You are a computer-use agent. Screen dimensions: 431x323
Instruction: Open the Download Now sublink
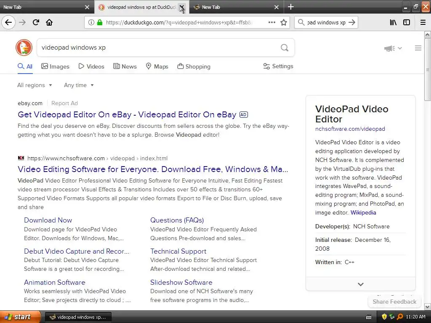click(48, 220)
